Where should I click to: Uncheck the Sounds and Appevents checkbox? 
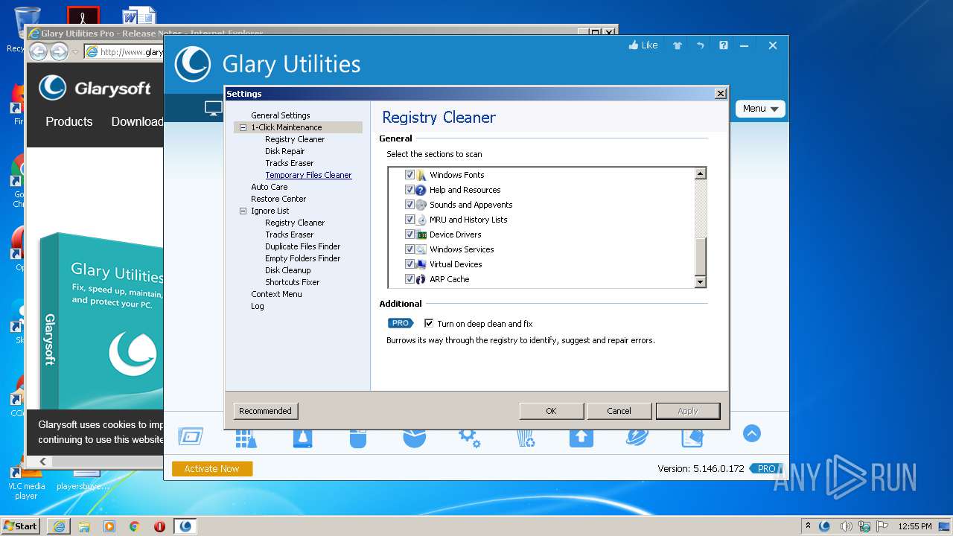pyautogui.click(x=409, y=204)
